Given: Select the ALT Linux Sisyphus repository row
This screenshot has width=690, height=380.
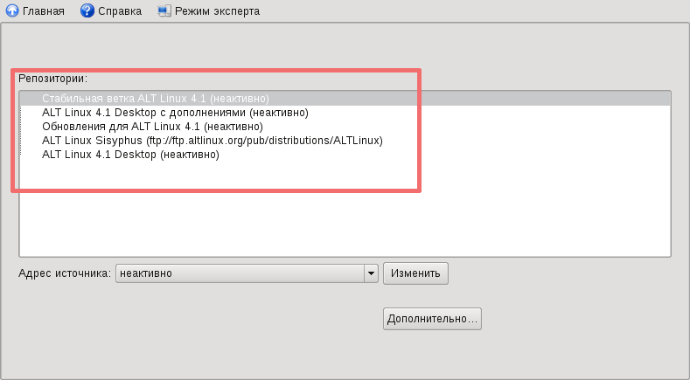Looking at the screenshot, I should [345, 141].
